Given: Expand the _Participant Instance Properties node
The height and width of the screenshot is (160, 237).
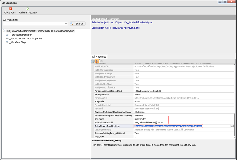Looking at the screenshot, I should click(7, 38).
